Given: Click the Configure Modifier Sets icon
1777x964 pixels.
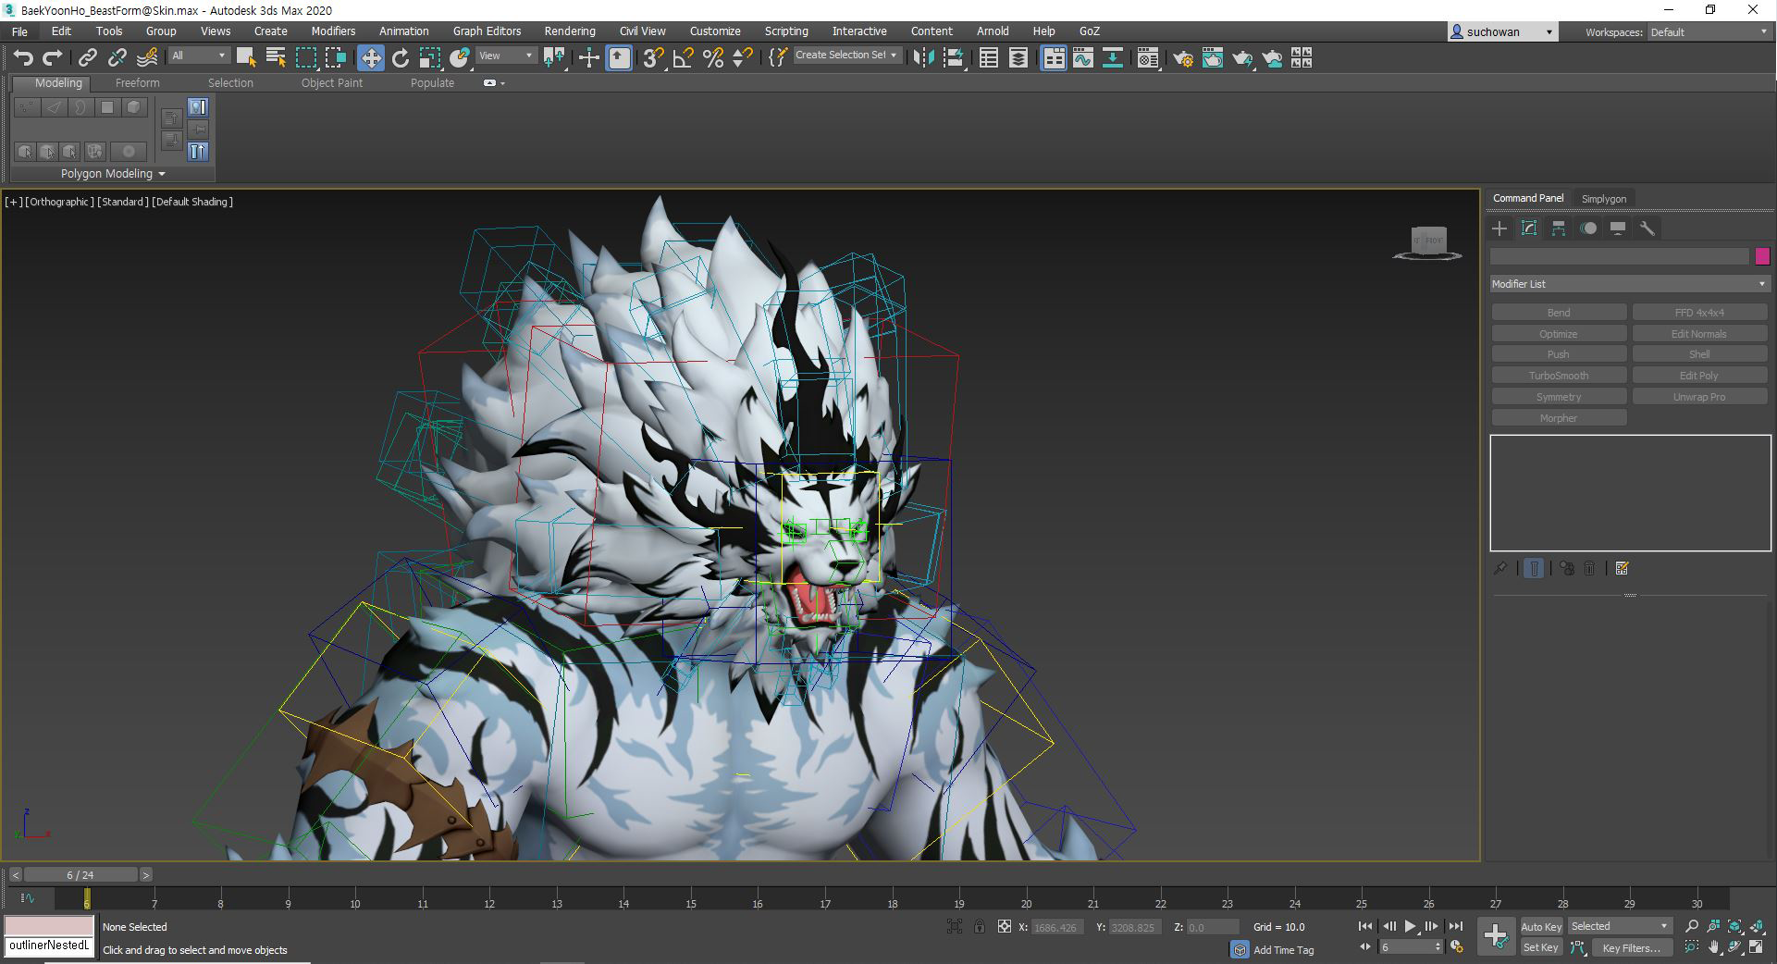Looking at the screenshot, I should click(x=1622, y=568).
